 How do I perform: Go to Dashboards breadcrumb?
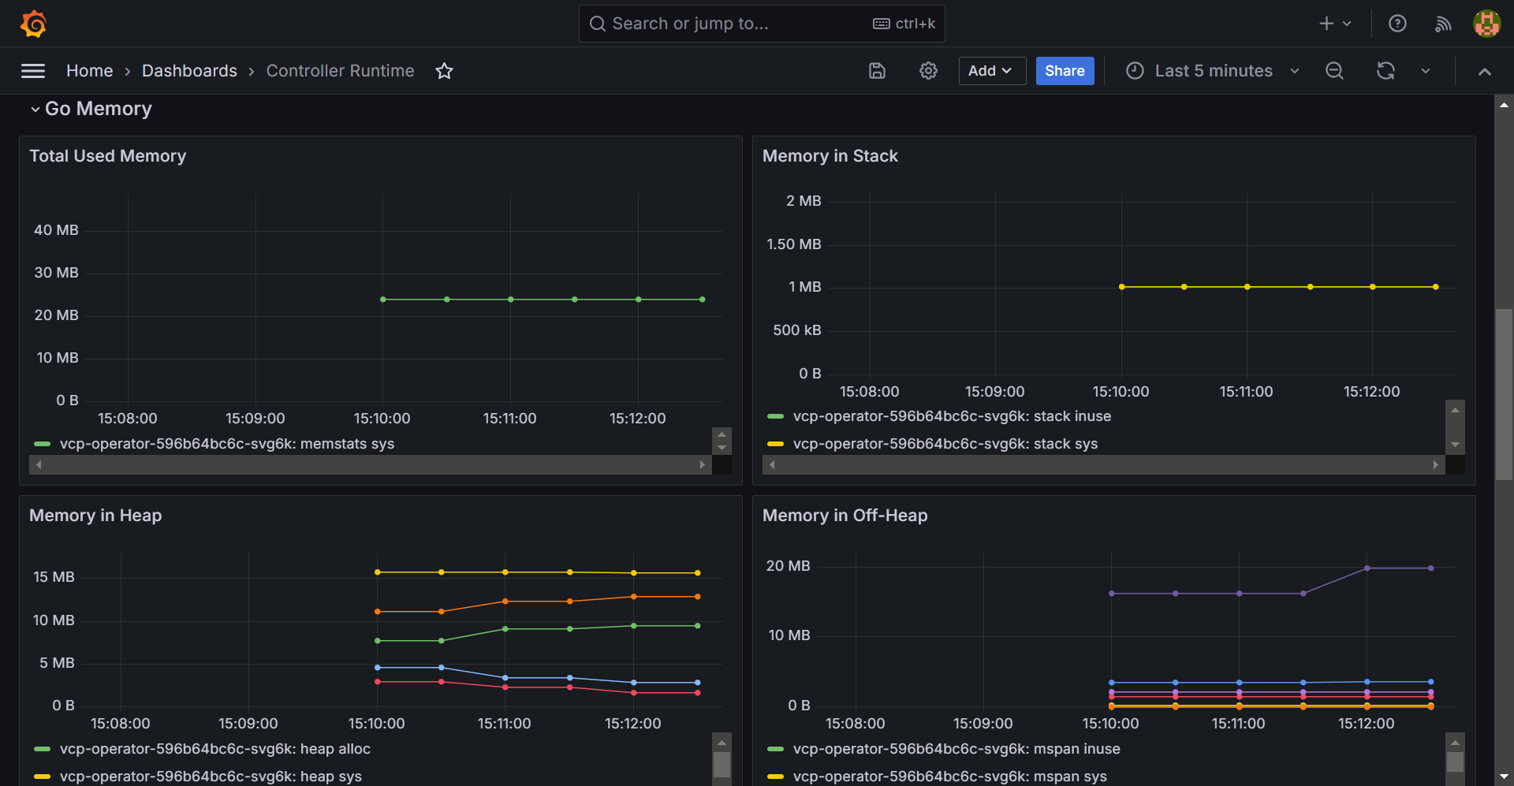(189, 71)
